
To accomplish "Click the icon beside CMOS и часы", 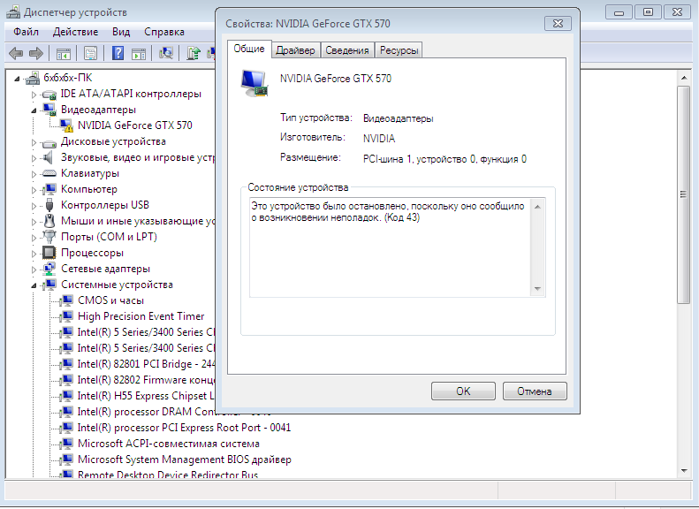I will 67,300.
